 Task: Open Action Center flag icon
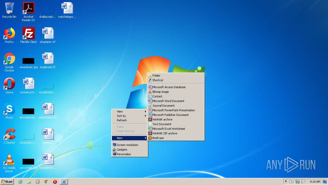point(304,182)
